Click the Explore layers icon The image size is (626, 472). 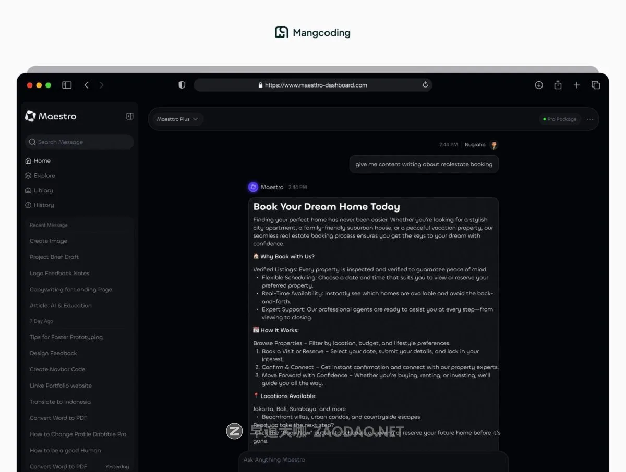coord(28,176)
